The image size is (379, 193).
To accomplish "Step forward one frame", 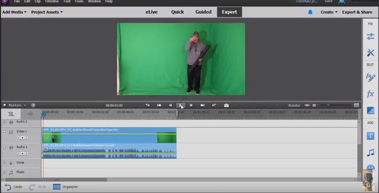I will [x=191, y=105].
